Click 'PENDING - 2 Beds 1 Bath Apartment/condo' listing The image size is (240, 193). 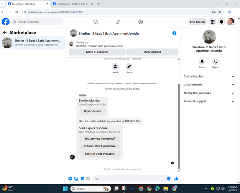[x=99, y=46]
